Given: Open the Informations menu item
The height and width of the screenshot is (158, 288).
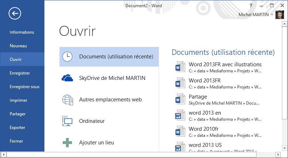Looking at the screenshot, I should [x=22, y=32].
